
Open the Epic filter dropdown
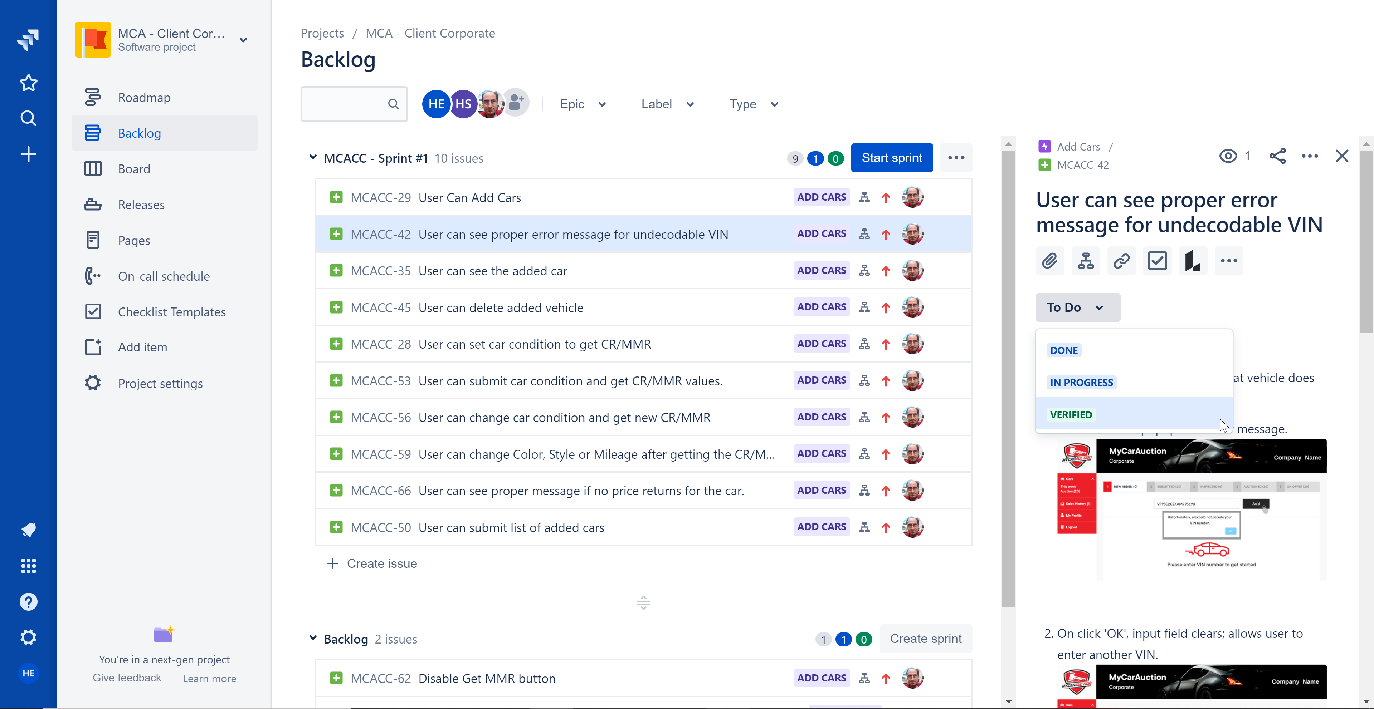583,104
